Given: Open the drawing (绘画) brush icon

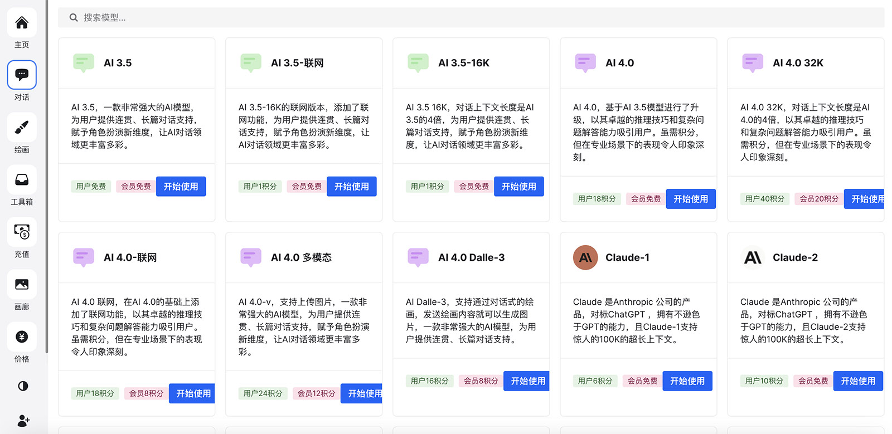Looking at the screenshot, I should click(x=22, y=127).
